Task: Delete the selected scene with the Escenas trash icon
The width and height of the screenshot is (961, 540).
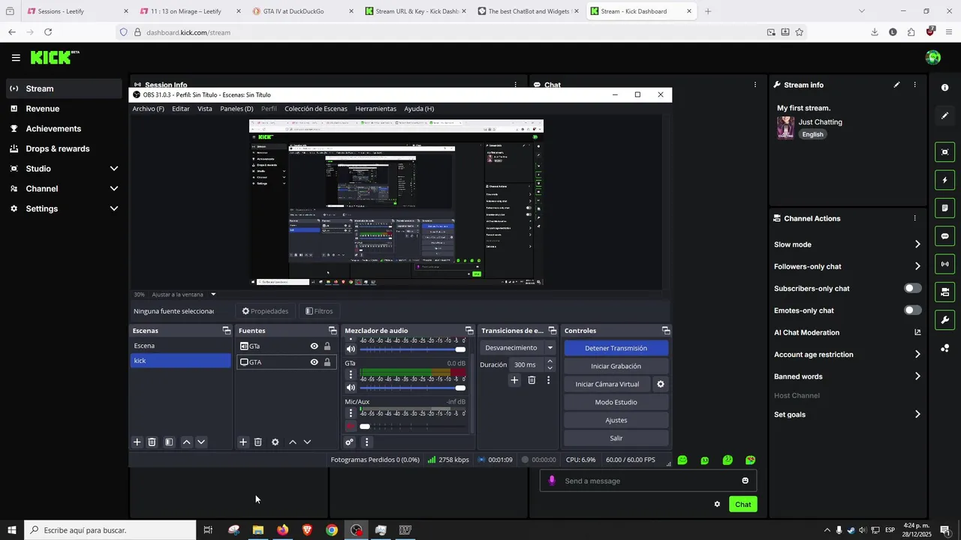Action: pyautogui.click(x=152, y=442)
